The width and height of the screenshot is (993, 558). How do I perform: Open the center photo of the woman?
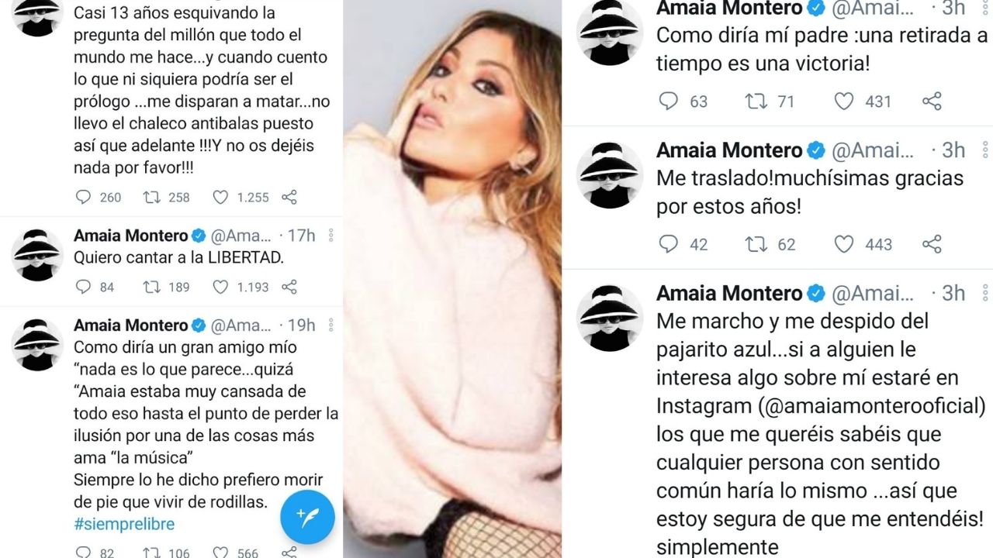[x=452, y=279]
